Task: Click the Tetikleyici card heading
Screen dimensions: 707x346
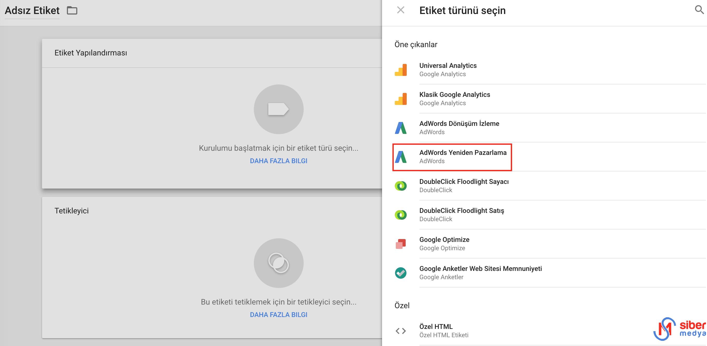Action: point(71,211)
